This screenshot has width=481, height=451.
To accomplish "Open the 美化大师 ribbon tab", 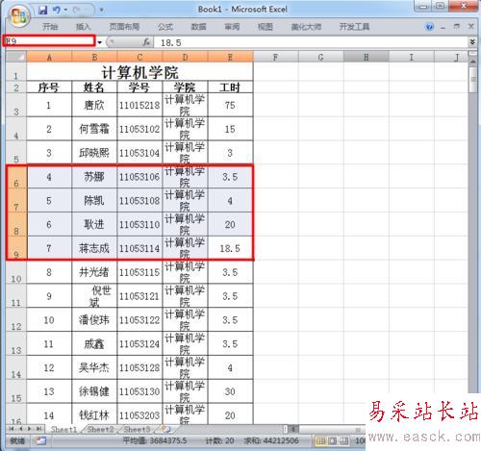I will pyautogui.click(x=306, y=27).
